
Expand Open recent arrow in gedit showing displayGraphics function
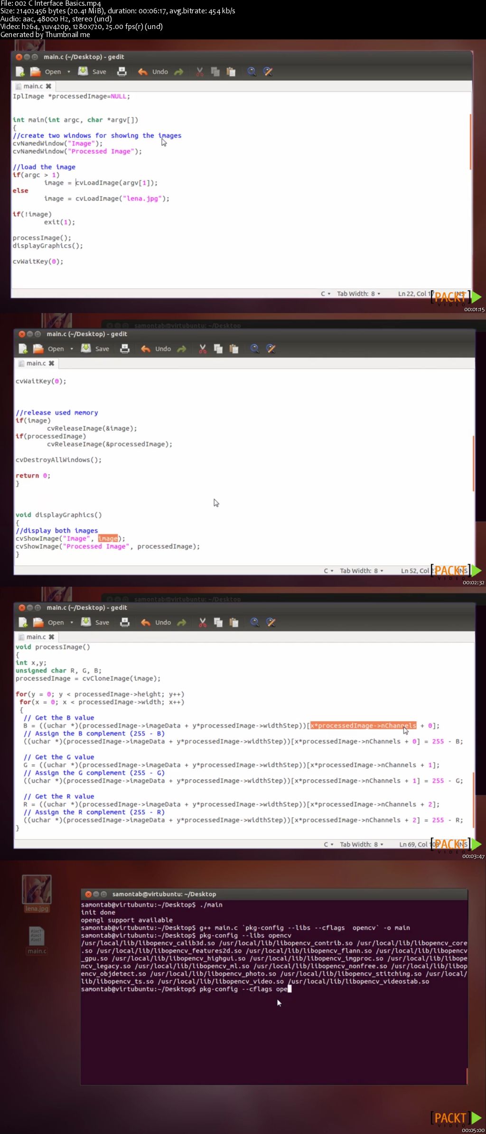coord(72,349)
